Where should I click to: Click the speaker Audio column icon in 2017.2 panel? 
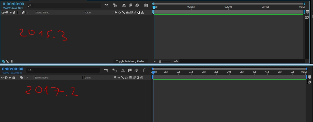coord(6,78)
